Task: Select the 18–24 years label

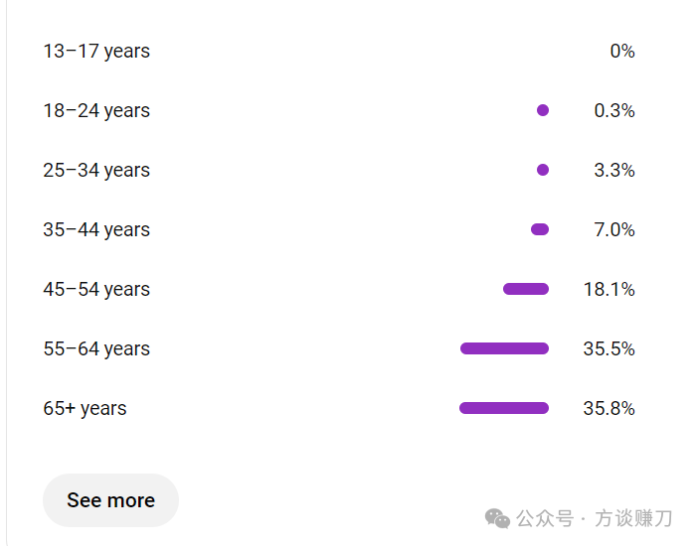Action: click(96, 111)
